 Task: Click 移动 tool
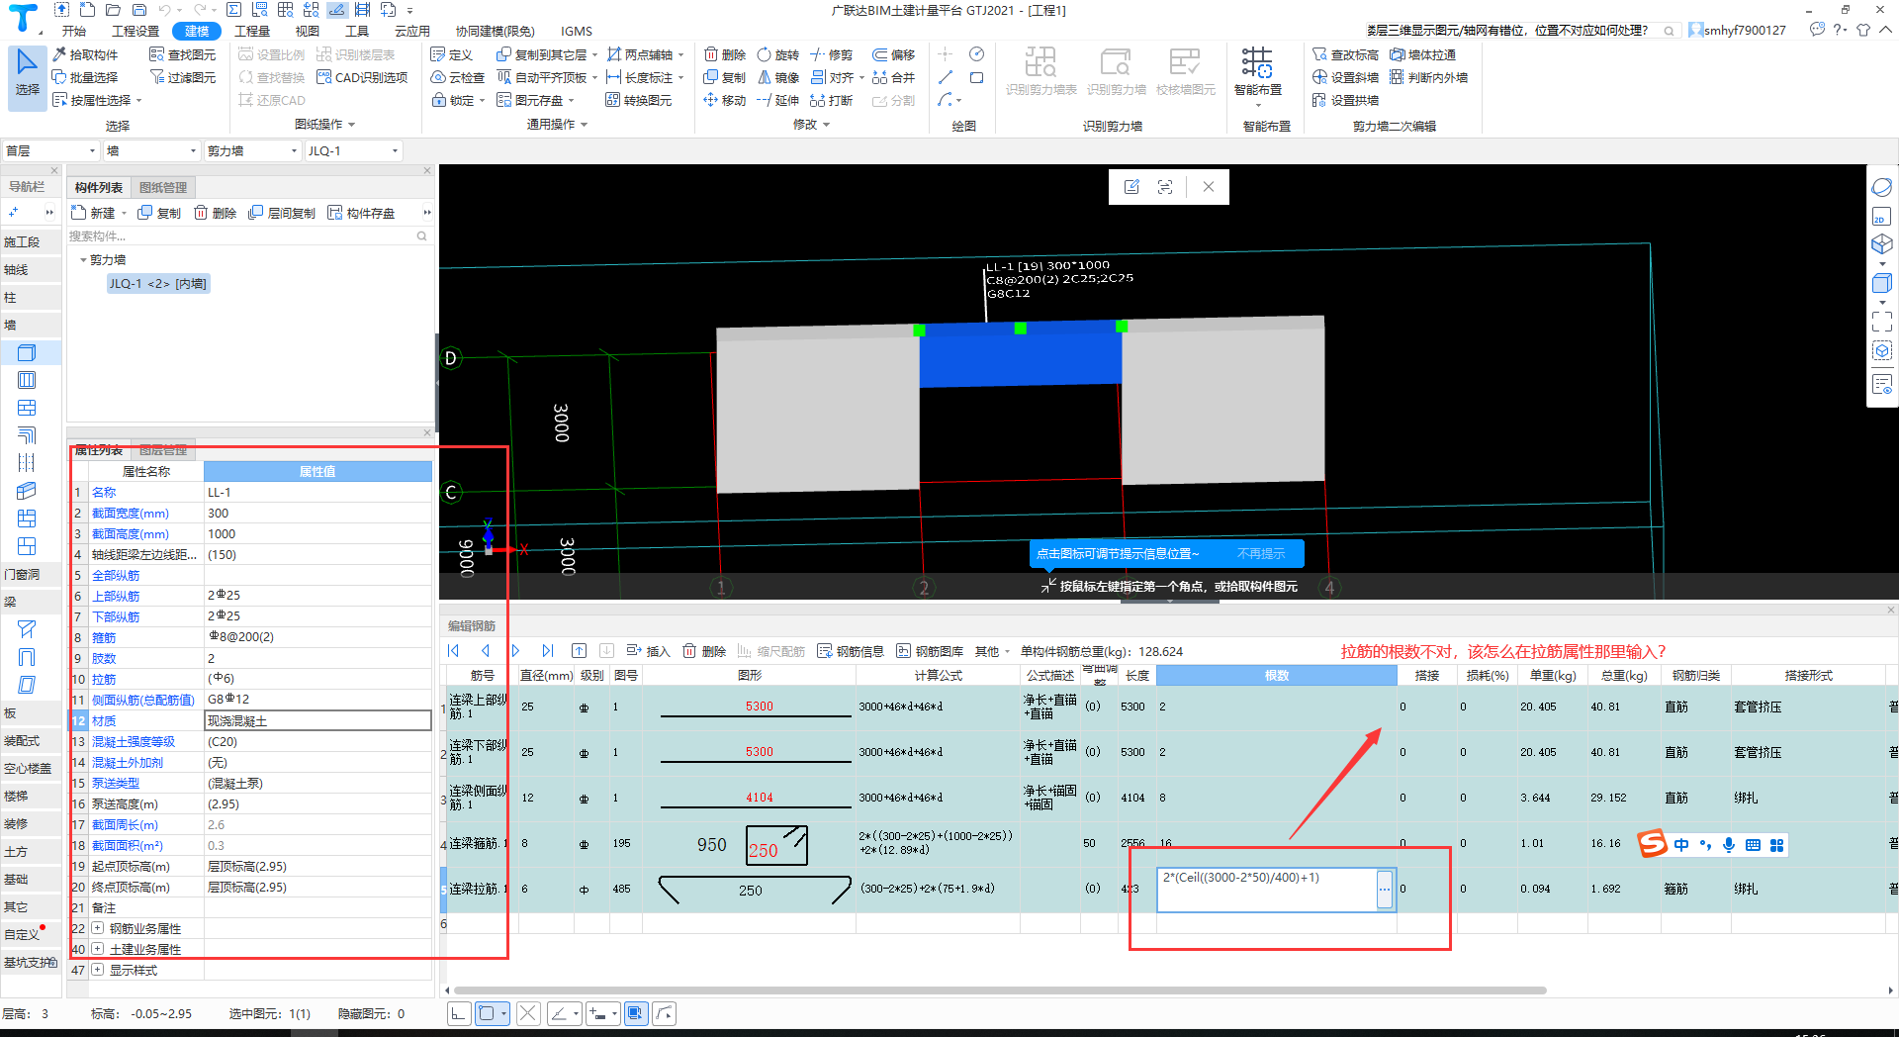point(725,100)
